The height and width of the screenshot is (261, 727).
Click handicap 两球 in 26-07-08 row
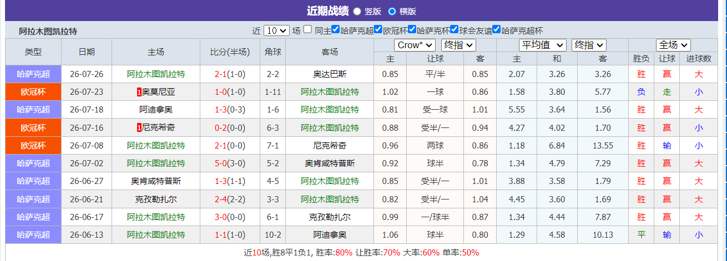(435, 145)
